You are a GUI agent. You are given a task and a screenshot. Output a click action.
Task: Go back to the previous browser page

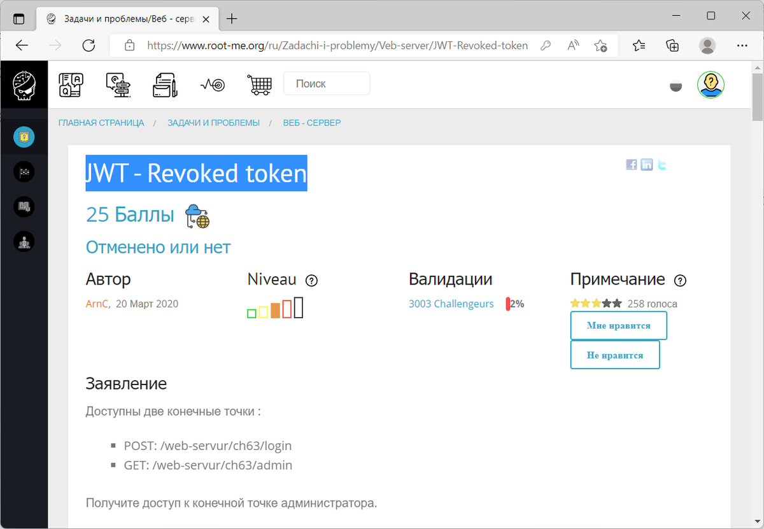[x=22, y=45]
